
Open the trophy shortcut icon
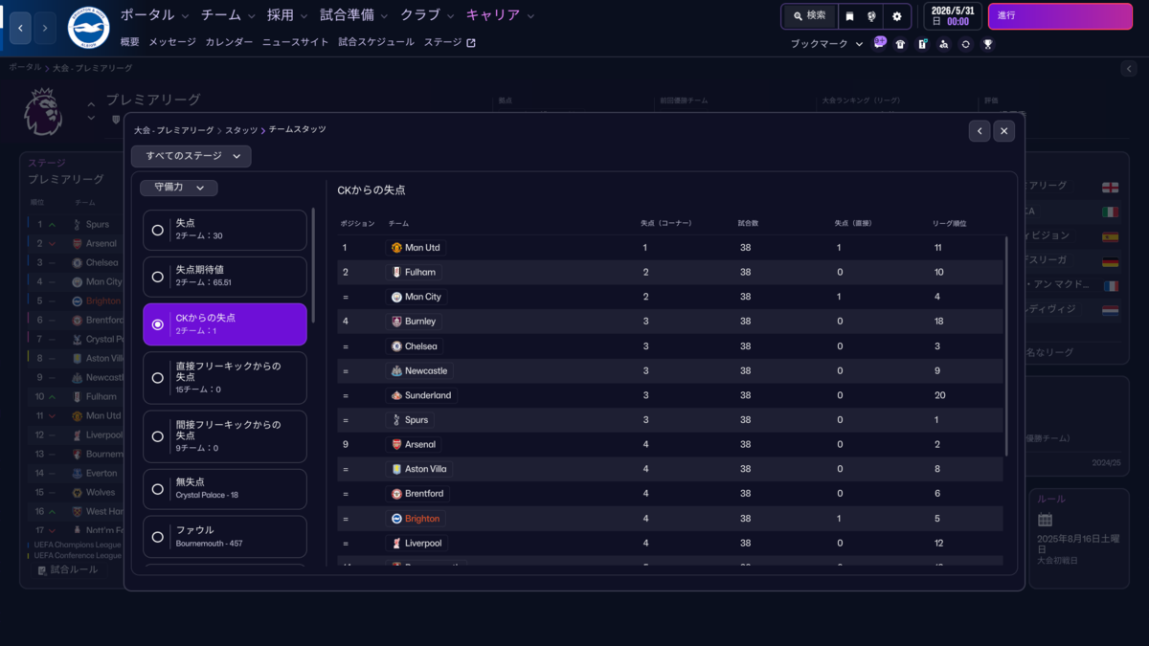[988, 44]
